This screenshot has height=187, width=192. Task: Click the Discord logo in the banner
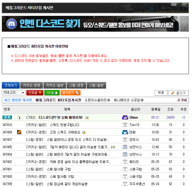(x=12, y=24)
